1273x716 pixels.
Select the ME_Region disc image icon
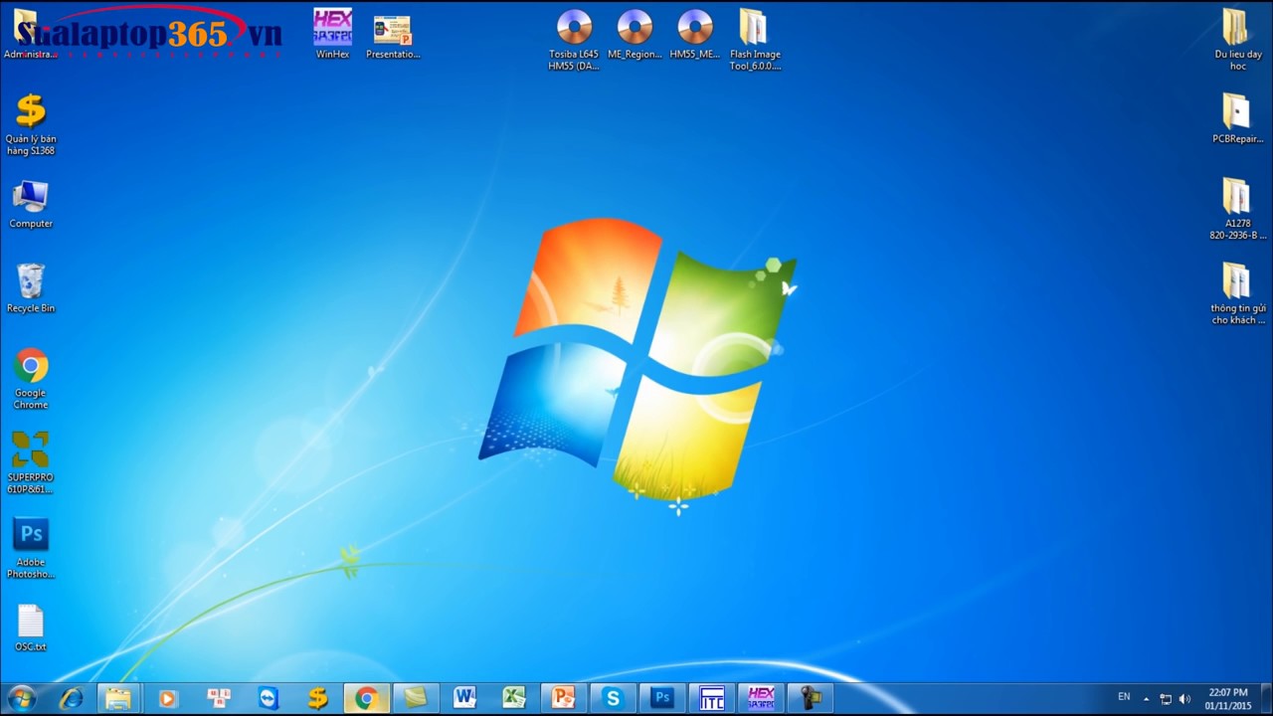635,34
